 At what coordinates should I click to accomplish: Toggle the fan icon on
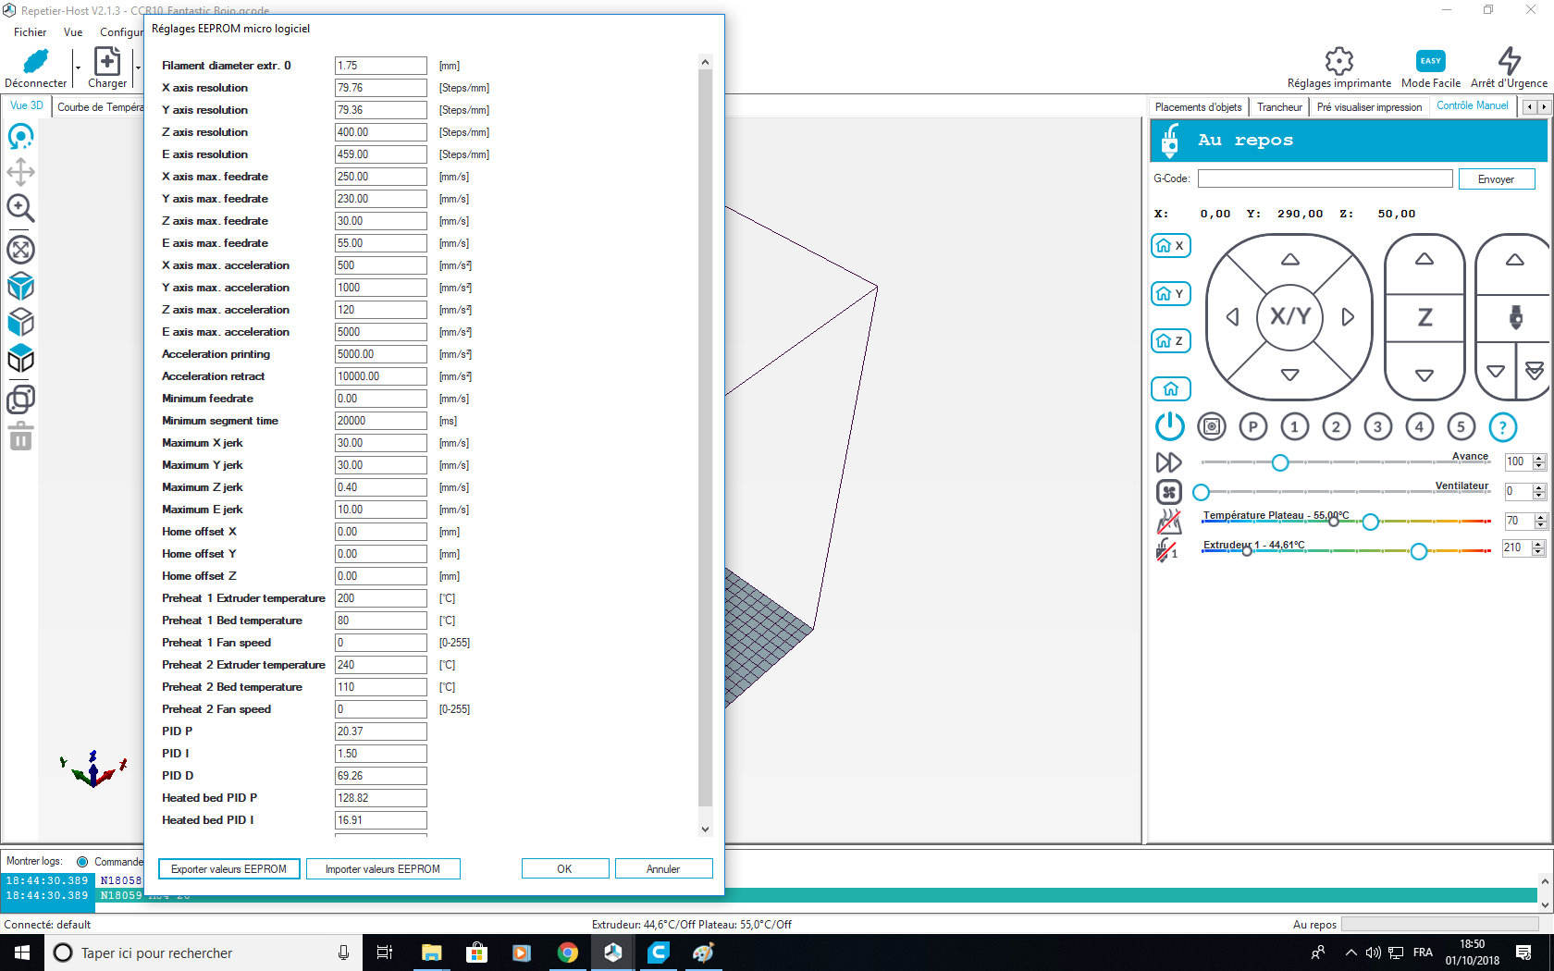(x=1169, y=492)
